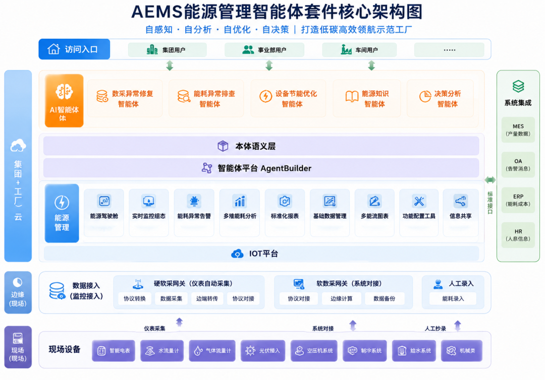Viewport: 545px width, 380px height.
Task: Click the 给水系统 device button
Action: (x=414, y=350)
